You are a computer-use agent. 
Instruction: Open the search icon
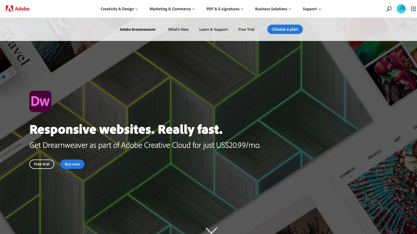pos(389,8)
